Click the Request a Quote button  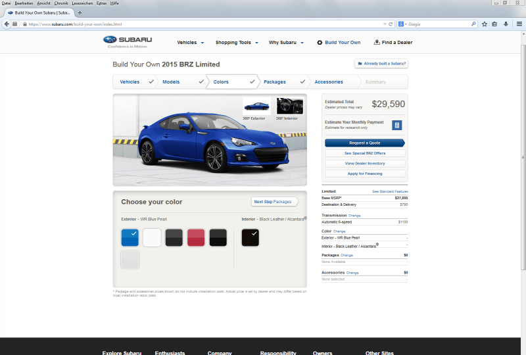point(365,143)
